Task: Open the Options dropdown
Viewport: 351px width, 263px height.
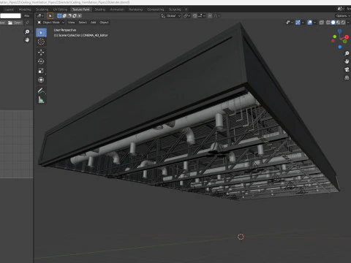Action: (343, 16)
